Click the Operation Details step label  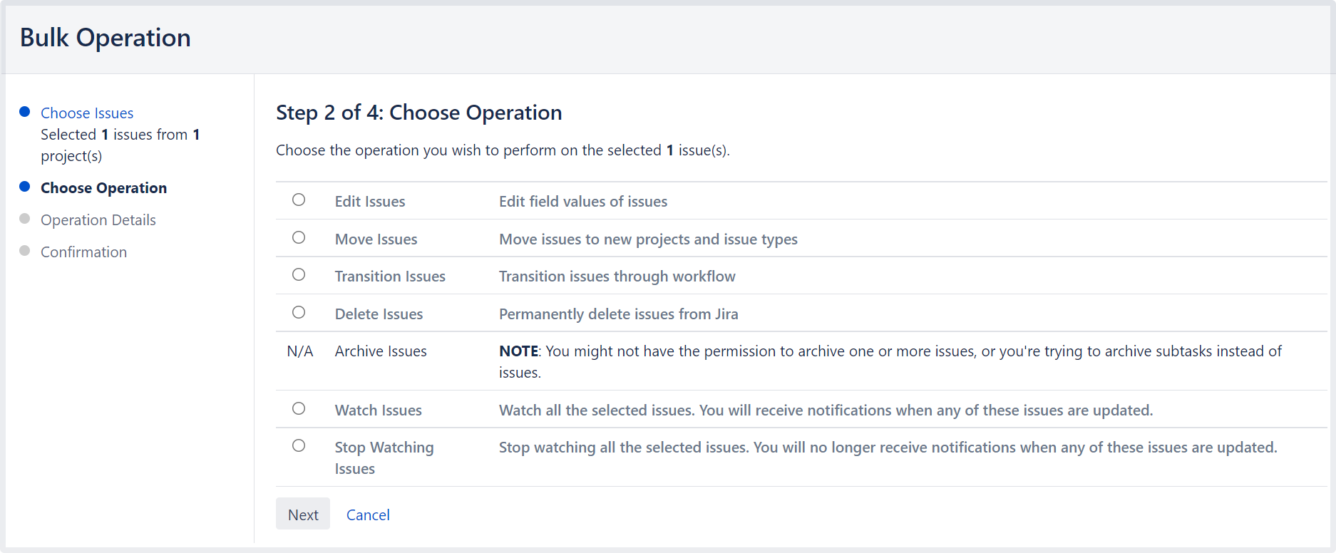tap(98, 220)
